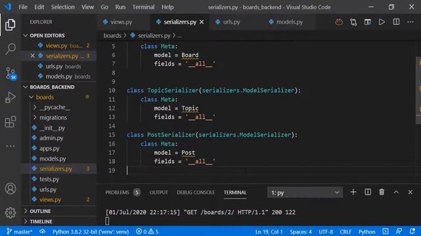Open the Run menu
The height and width of the screenshot is (236, 421).
coord(120,7)
